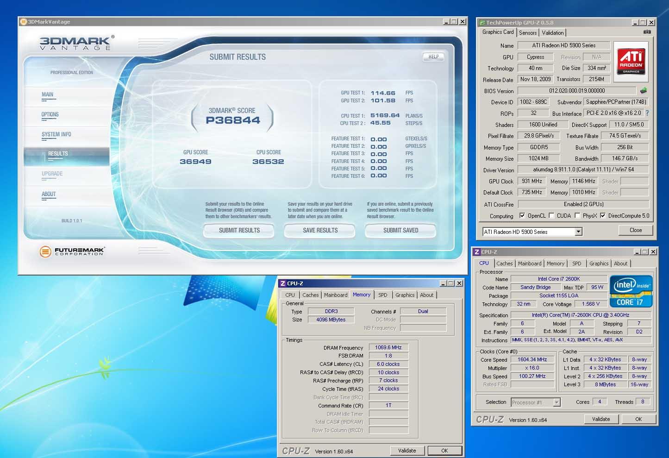Viewport: 669px width, 458px height.
Task: Click the 3DMark score P36844
Action: tap(233, 120)
